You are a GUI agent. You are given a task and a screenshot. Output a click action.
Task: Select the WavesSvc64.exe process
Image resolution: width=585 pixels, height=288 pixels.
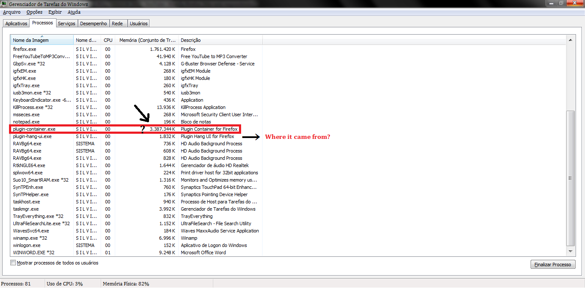tap(137, 231)
